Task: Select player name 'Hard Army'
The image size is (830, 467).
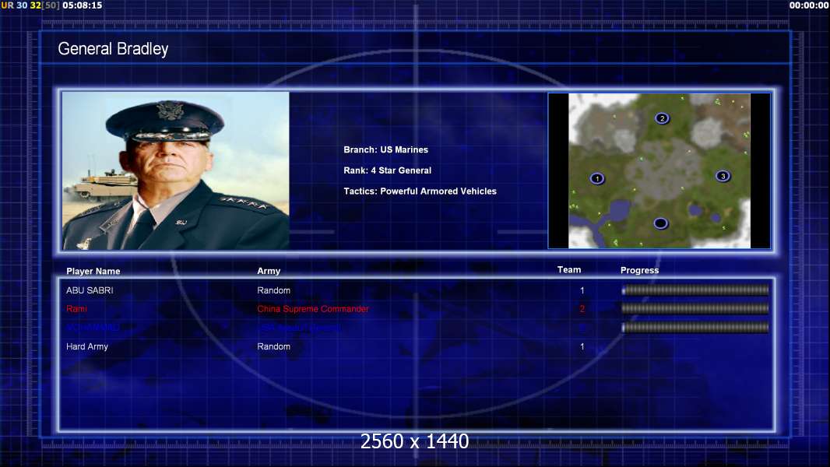Action: tap(86, 346)
